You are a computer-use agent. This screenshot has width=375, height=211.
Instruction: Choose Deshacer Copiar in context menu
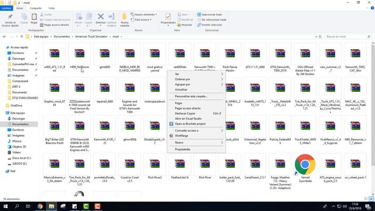pos(196,113)
